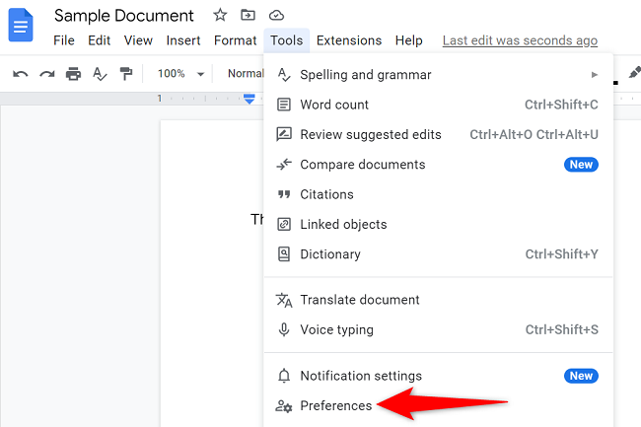Select the paint format roller icon

click(126, 74)
